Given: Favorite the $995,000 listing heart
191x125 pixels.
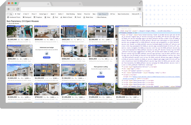Looking at the screenshot, I should click(31, 46).
